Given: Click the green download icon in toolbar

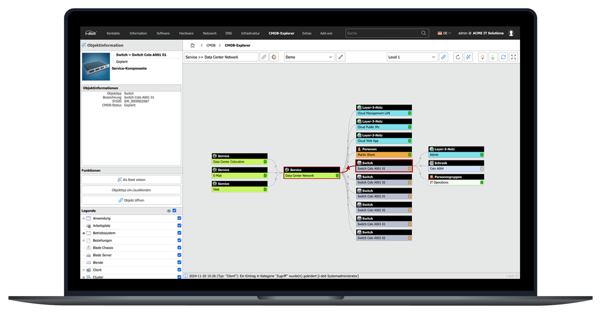Looking at the screenshot, I should click(493, 57).
